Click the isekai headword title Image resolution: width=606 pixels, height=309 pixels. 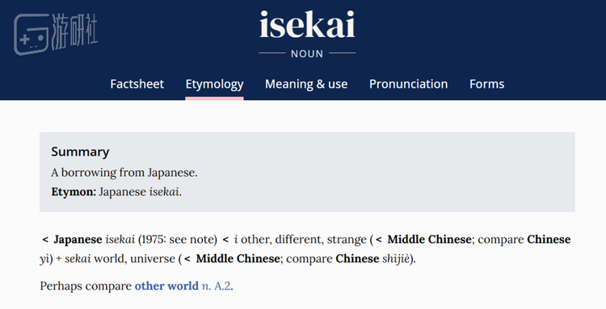307,25
